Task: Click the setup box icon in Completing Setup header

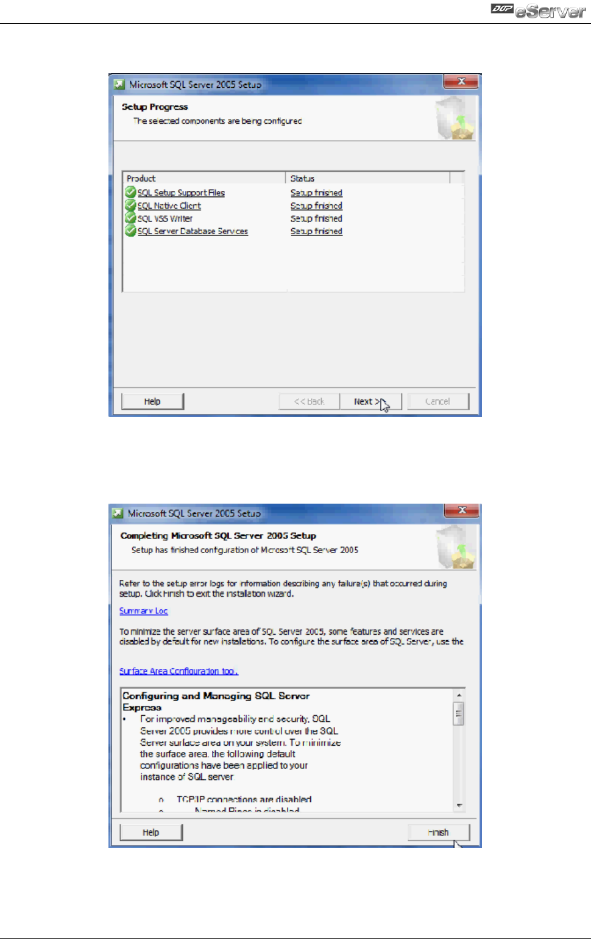Action: [x=456, y=548]
